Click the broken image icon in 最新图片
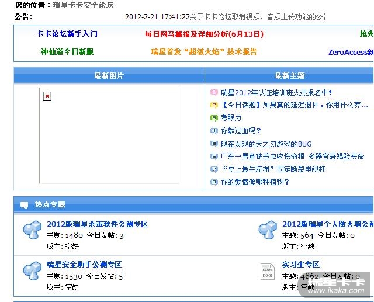Screen dimensions: 374x302 47,96
